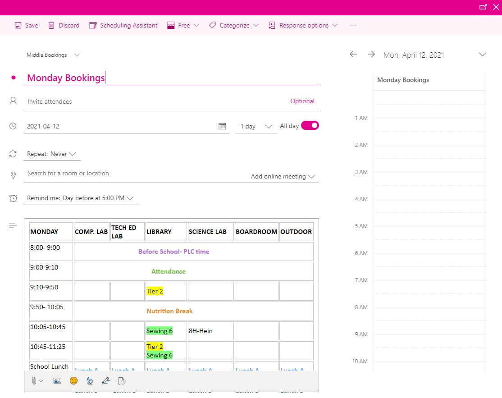Open the date picker calendar icon
The width and height of the screenshot is (502, 398).
coord(222,126)
